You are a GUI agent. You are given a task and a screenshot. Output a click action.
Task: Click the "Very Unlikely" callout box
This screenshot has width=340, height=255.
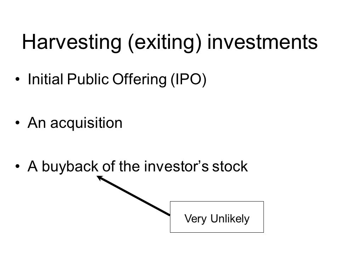tap(217, 217)
